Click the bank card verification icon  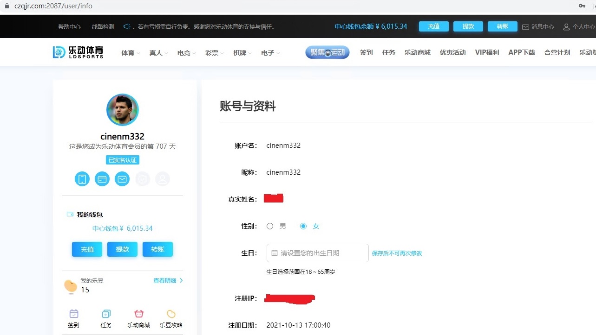[x=102, y=179]
